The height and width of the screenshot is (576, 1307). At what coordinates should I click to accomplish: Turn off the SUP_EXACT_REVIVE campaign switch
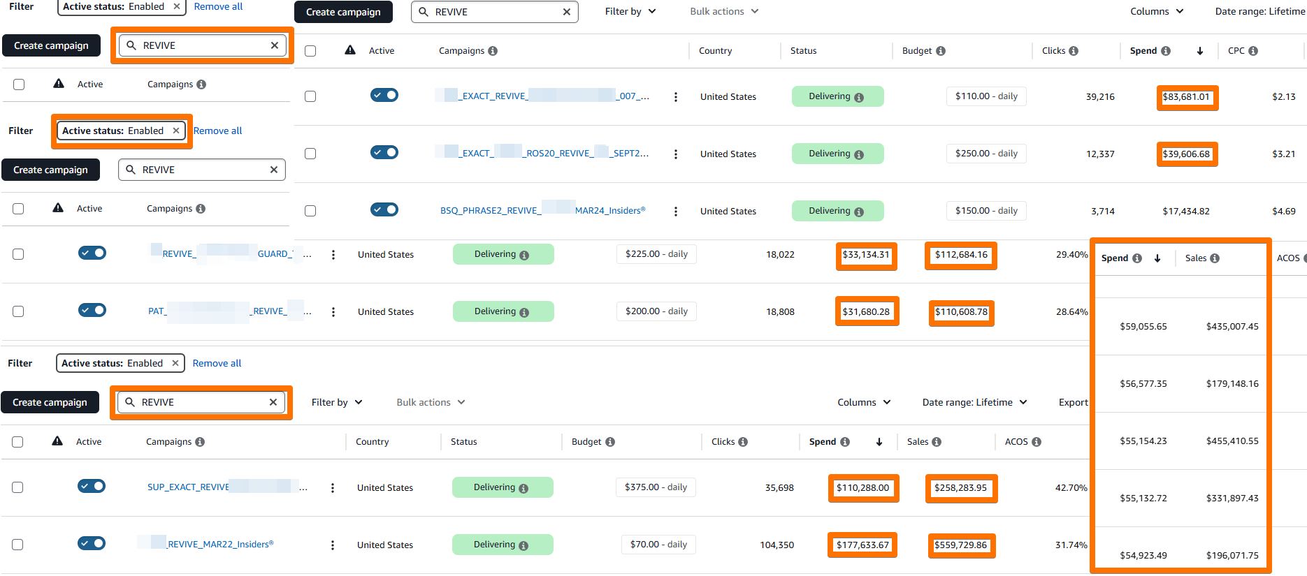point(92,486)
